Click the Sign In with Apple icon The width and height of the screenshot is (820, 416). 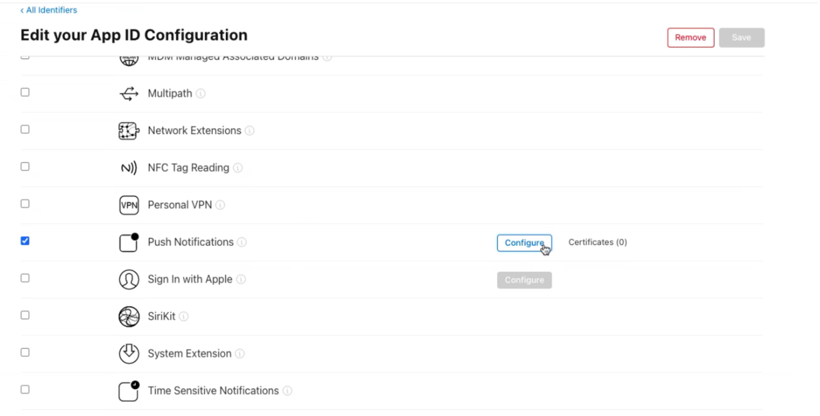point(128,279)
